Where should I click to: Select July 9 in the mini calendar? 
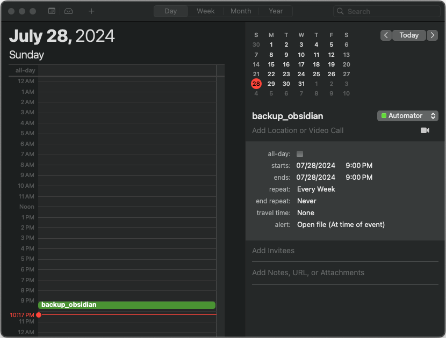[x=286, y=55]
